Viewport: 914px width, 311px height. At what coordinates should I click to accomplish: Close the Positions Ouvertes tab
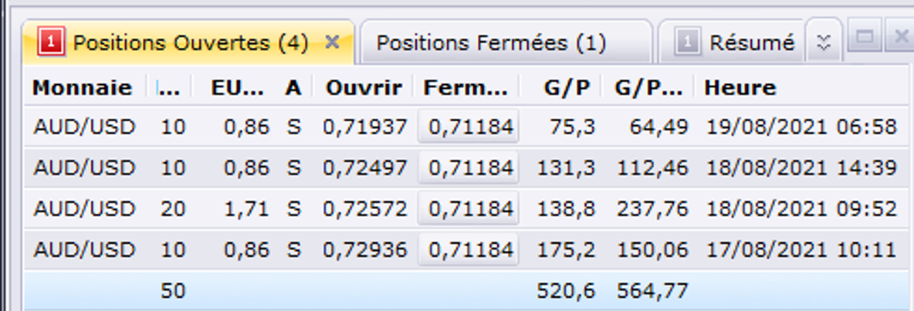click(332, 42)
